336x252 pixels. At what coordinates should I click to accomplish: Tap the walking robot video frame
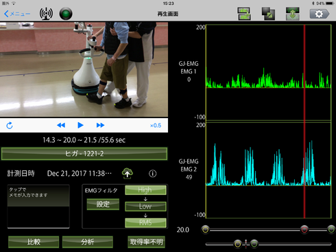tap(84, 69)
